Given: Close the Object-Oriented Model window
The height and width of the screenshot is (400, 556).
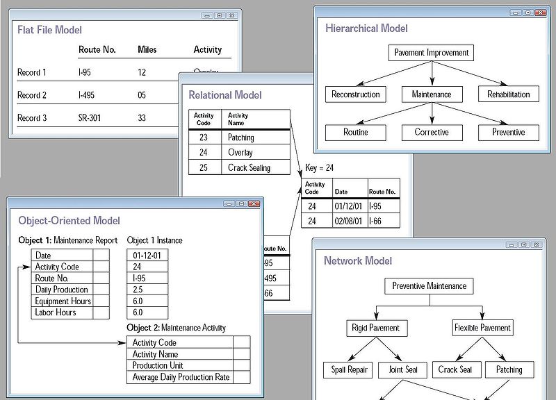Looking at the screenshot, I should 254,203.
